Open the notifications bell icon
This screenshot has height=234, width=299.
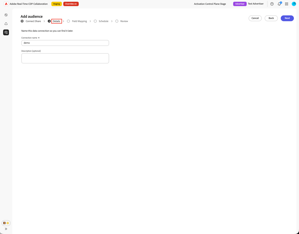tap(279, 4)
